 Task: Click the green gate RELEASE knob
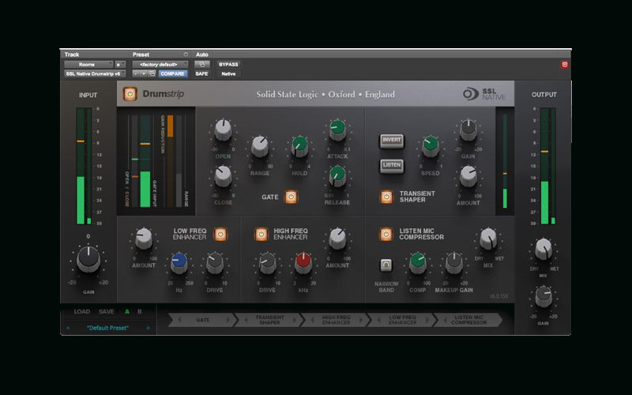337,176
